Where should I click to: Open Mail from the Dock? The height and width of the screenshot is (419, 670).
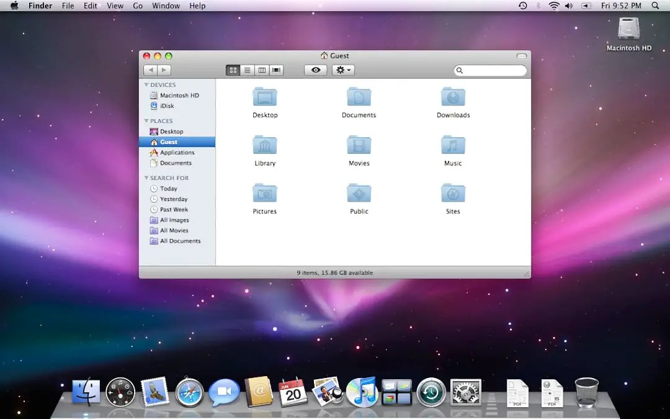coord(155,392)
